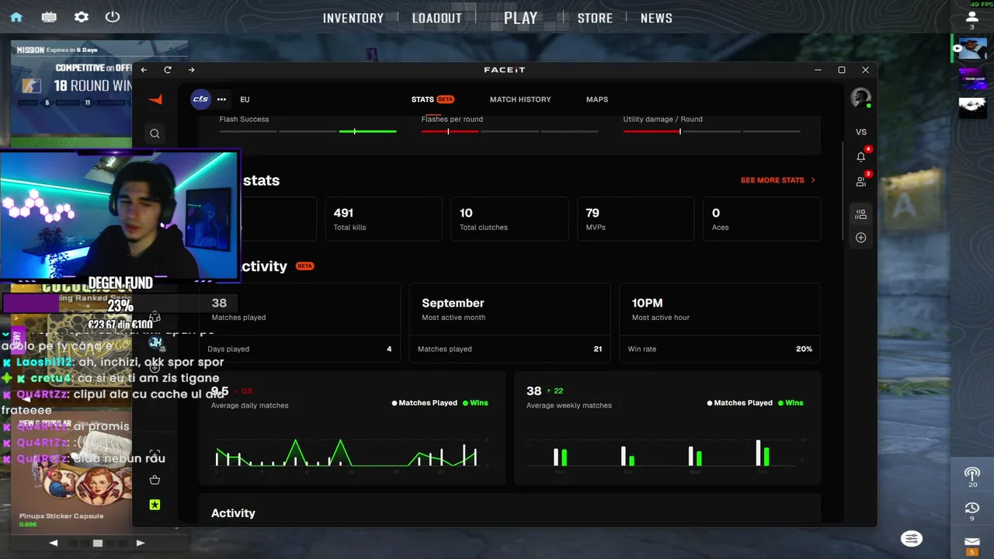Click the next arrow under CS2 store carousel
This screenshot has width=994, height=559.
(140, 543)
